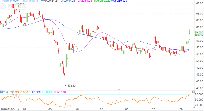Click the 67.852 high price label
This screenshot has height=111, width=204.
[19, 4]
